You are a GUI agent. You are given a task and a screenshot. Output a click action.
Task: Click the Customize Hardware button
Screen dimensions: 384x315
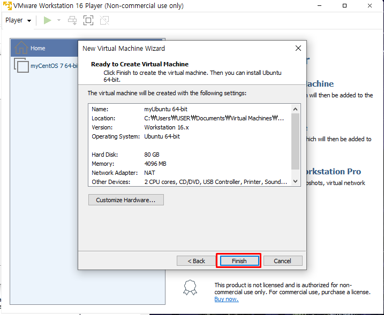tap(126, 200)
